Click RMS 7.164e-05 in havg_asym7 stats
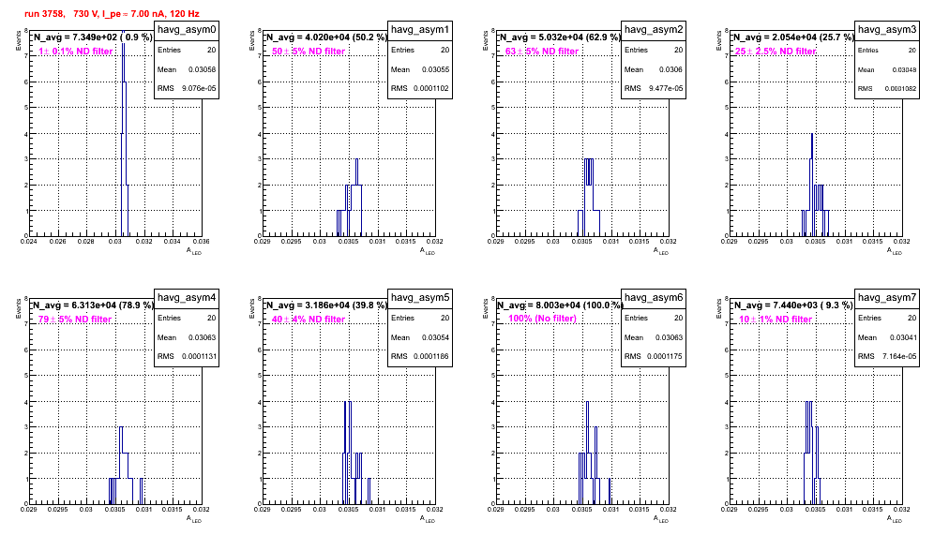The width and height of the screenshot is (934, 536). [887, 356]
